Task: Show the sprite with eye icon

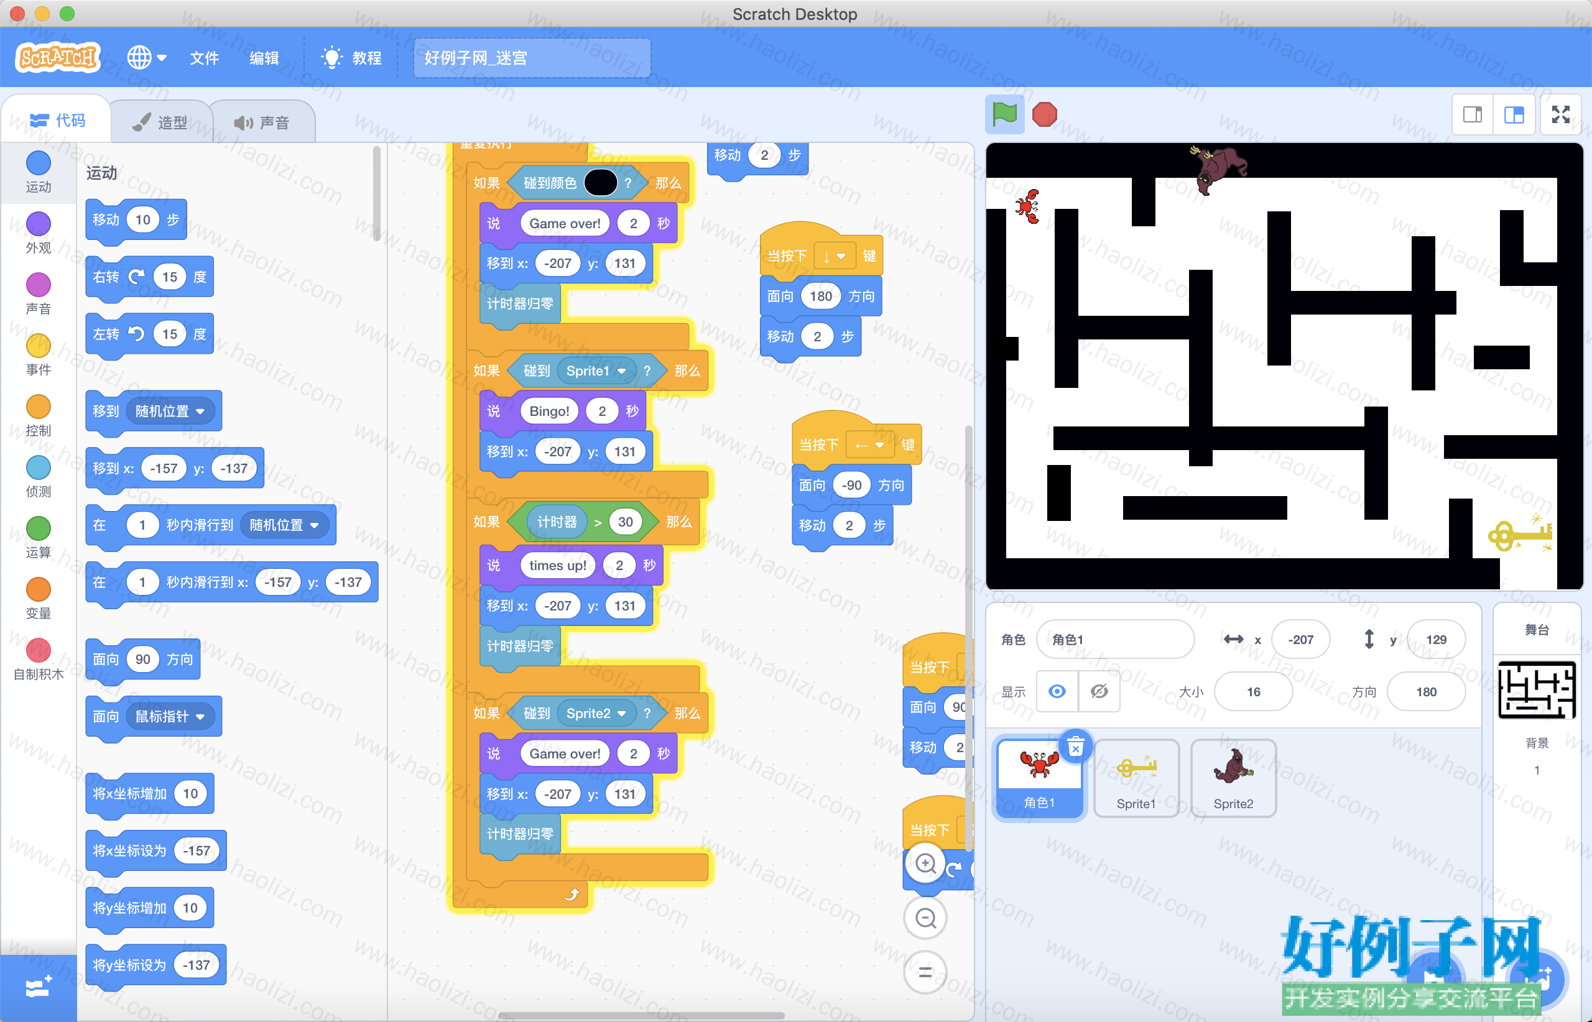Action: 1057,691
